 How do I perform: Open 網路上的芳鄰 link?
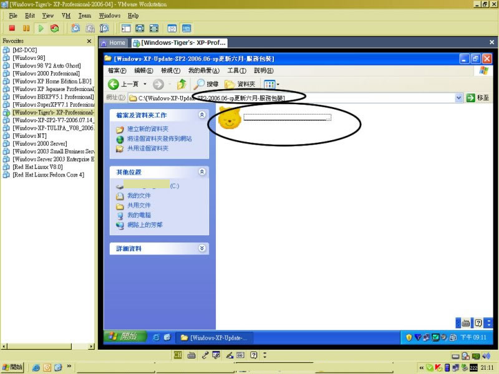pos(145,225)
